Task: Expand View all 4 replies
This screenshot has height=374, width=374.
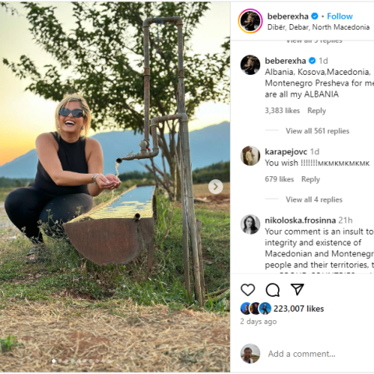Action: point(314,199)
